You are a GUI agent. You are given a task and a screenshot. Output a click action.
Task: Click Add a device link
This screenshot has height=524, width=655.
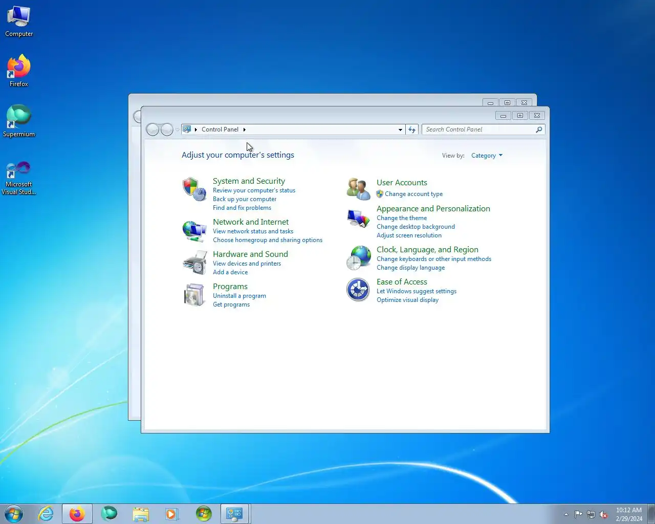point(230,272)
